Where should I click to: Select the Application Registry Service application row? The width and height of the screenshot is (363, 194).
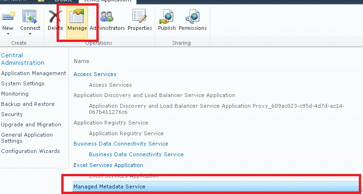pyautogui.click(x=111, y=123)
